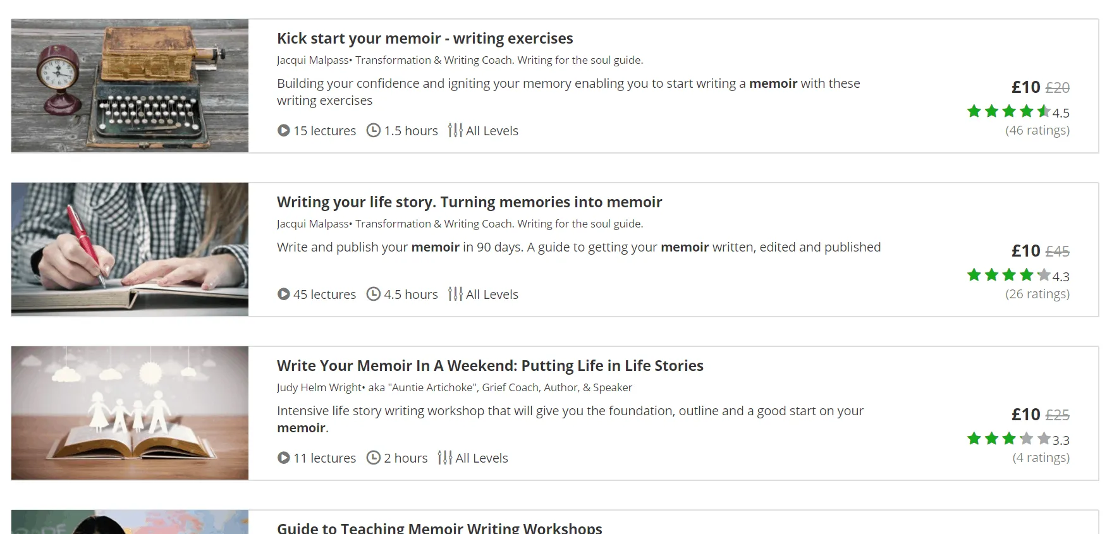Image resolution: width=1119 pixels, height=534 pixels.
Task: Click the play icon beside 45 lectures
Action: [x=283, y=294]
